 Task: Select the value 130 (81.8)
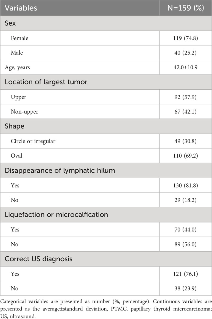tap(186, 186)
